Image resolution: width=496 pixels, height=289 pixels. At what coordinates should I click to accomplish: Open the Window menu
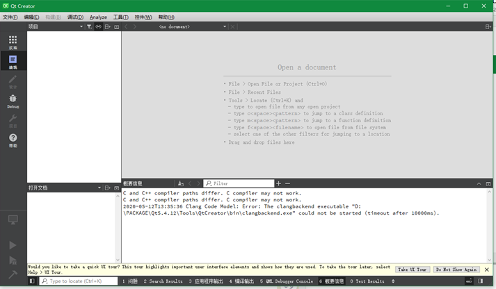[x=143, y=17]
